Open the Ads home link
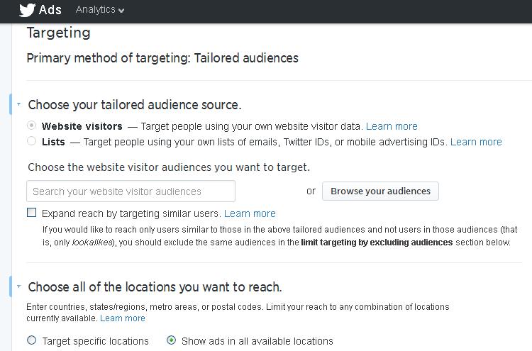 pyautogui.click(x=50, y=10)
